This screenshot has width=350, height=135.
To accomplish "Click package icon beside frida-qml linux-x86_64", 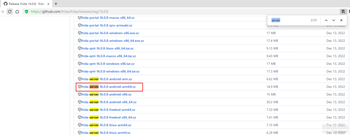I will pyautogui.click(x=79, y=48).
